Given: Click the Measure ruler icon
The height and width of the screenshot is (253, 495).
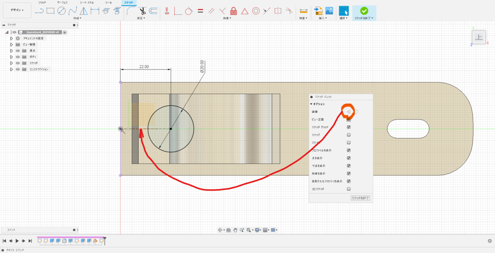Looking at the screenshot, I should click(304, 11).
